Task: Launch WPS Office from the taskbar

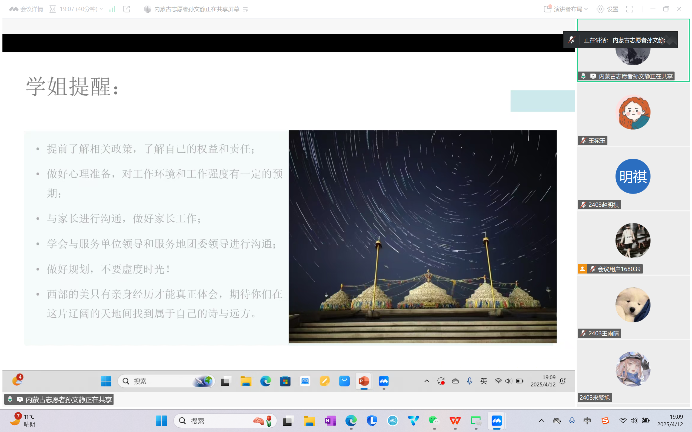Action: (455, 421)
